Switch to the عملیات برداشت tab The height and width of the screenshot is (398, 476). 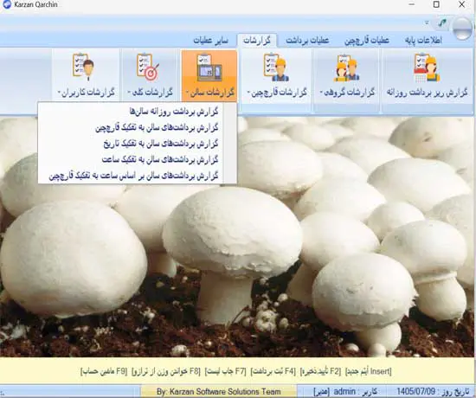click(x=307, y=41)
